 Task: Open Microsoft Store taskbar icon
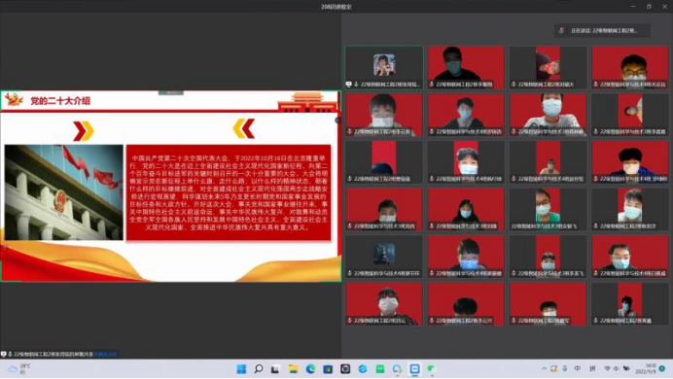tap(328, 369)
